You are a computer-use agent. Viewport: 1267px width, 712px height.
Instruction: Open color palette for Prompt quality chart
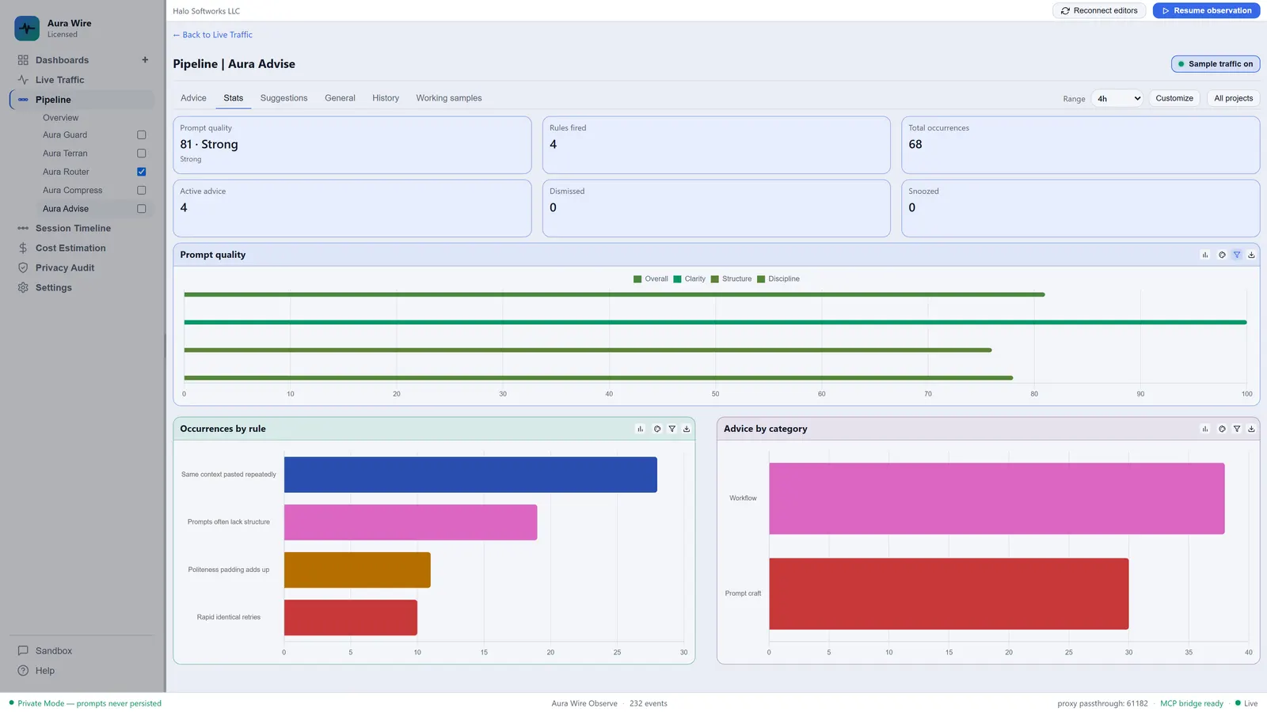pos(1222,255)
